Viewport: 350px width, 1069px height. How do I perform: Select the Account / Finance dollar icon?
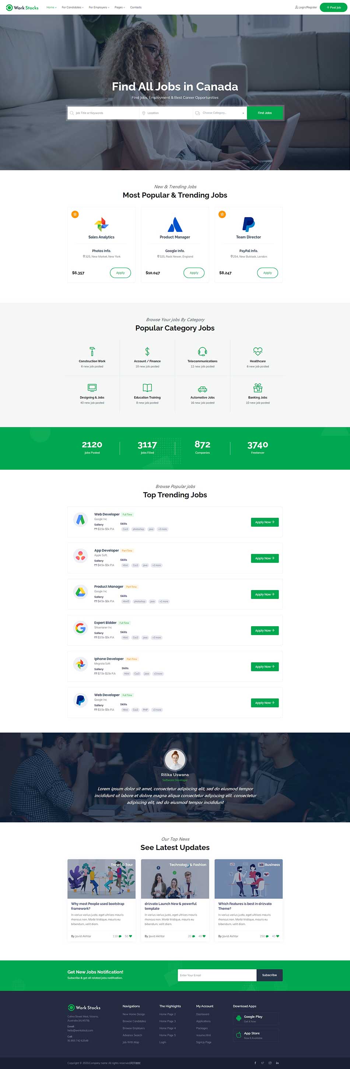tap(147, 351)
